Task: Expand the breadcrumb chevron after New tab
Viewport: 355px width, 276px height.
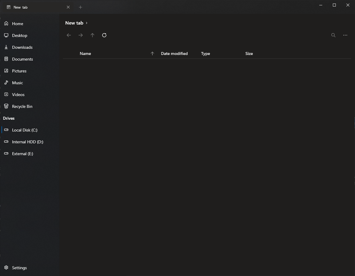Action: click(87, 23)
